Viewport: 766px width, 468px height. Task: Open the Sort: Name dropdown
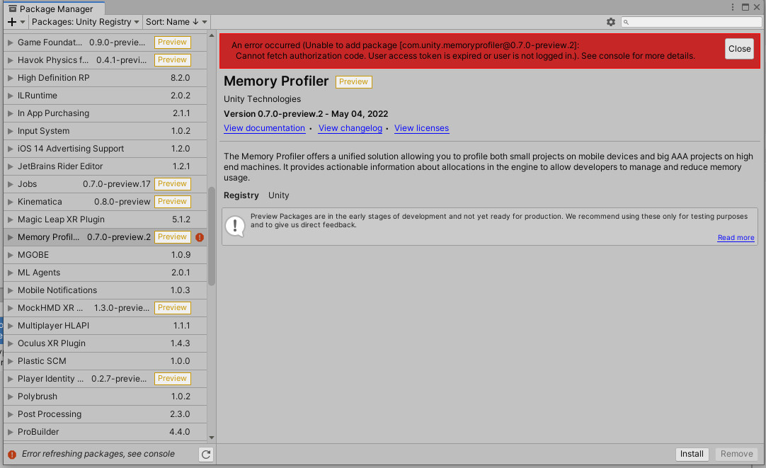(x=176, y=22)
